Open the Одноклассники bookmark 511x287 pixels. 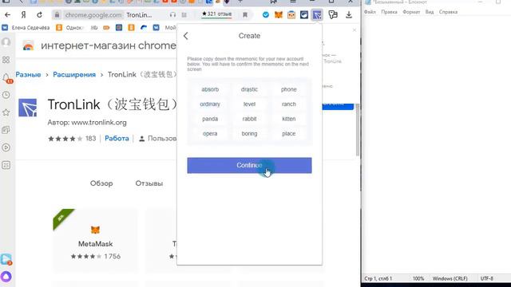click(x=69, y=28)
